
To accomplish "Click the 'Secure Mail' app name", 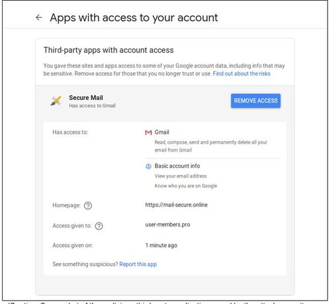I will pyautogui.click(x=86, y=98).
